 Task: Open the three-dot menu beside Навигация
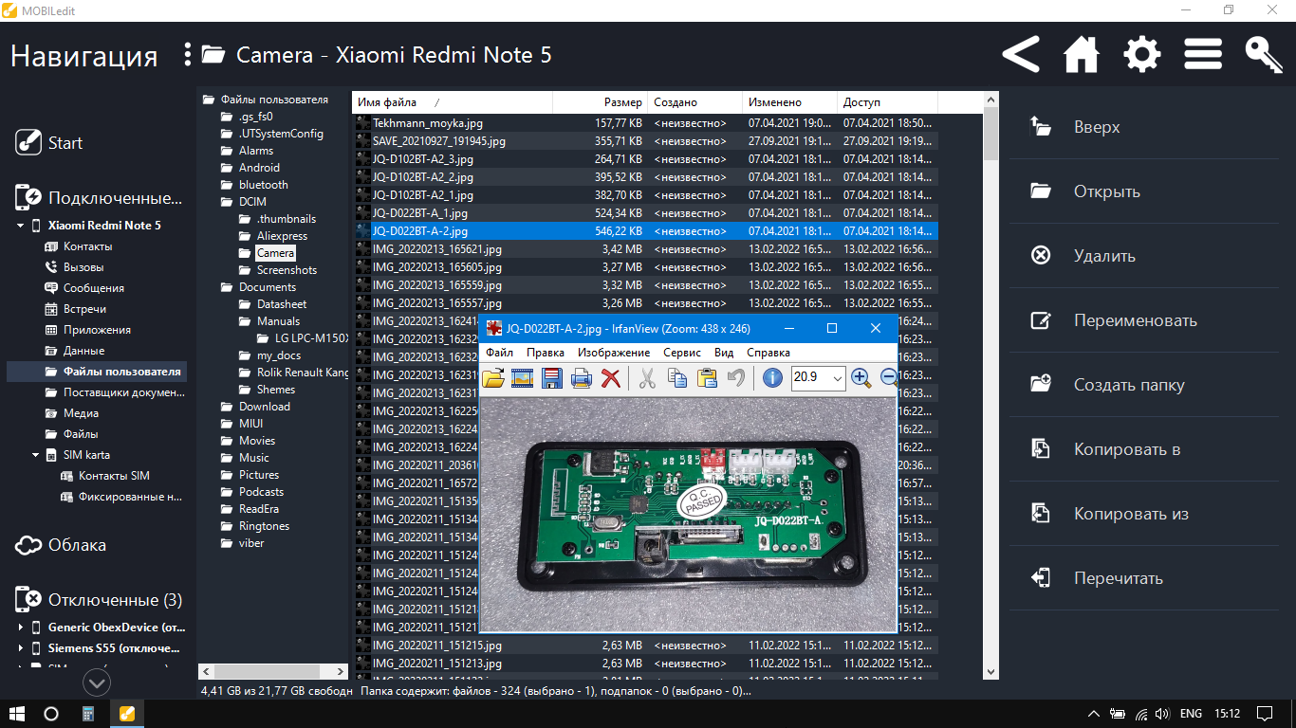click(188, 54)
